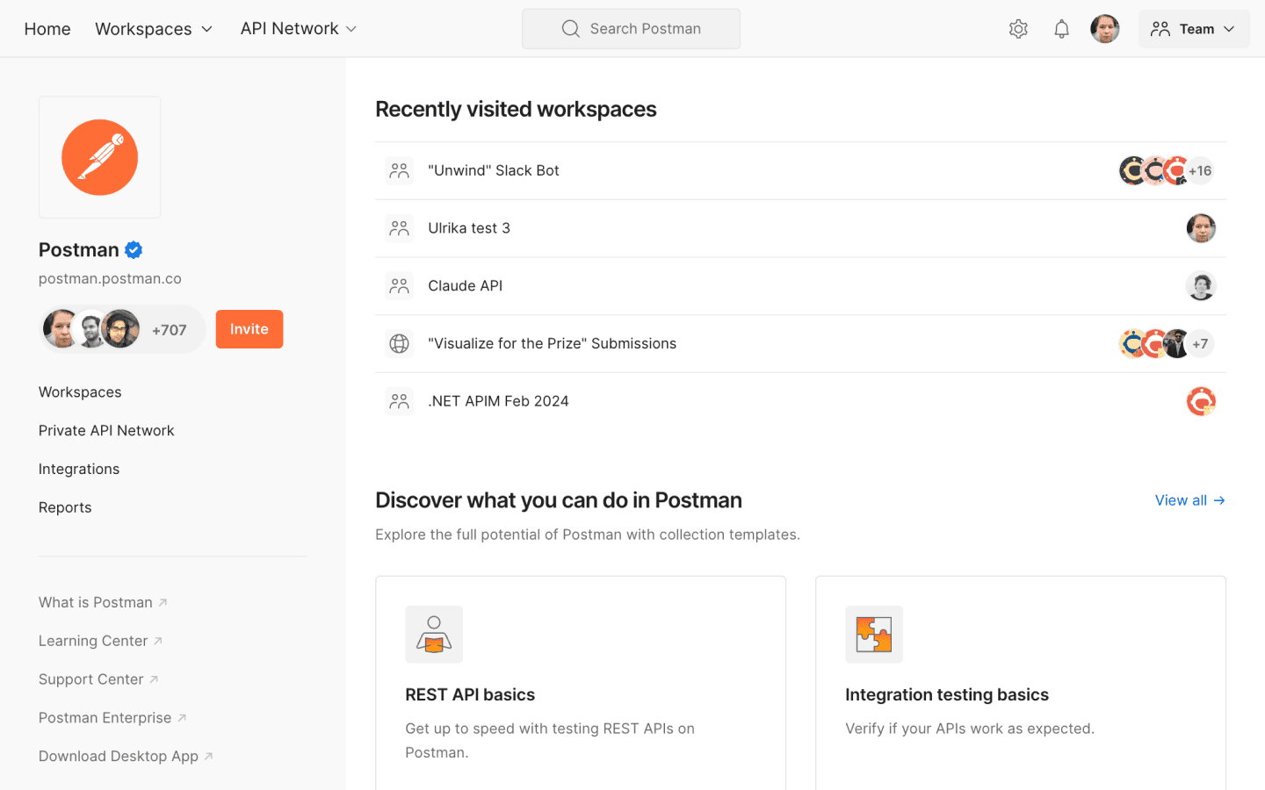The image size is (1265, 790).
Task: Open the user profile avatar in header
Action: coord(1104,29)
